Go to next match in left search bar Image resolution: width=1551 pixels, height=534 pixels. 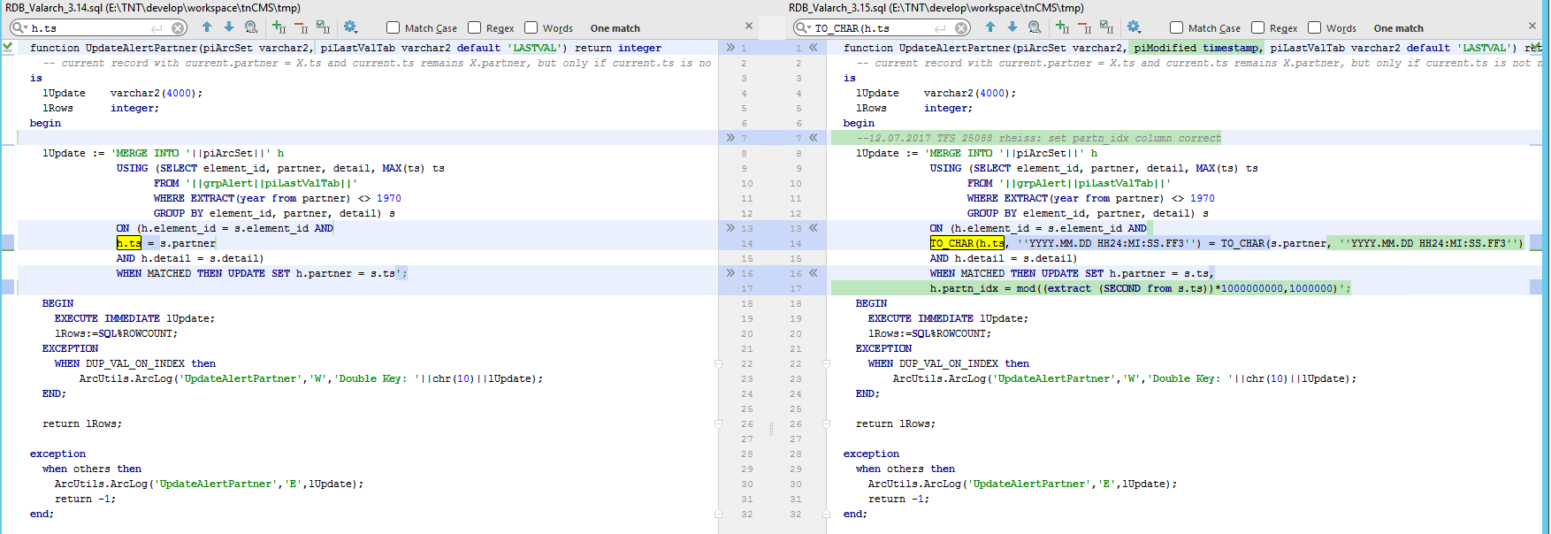click(x=229, y=27)
